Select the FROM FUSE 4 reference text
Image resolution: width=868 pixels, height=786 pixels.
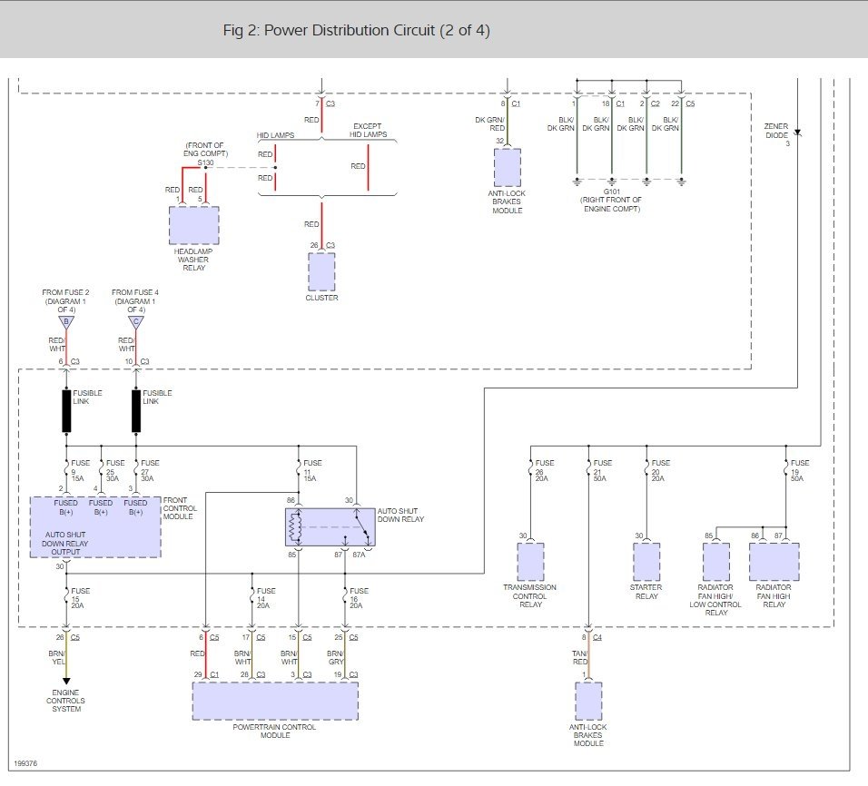(x=135, y=300)
